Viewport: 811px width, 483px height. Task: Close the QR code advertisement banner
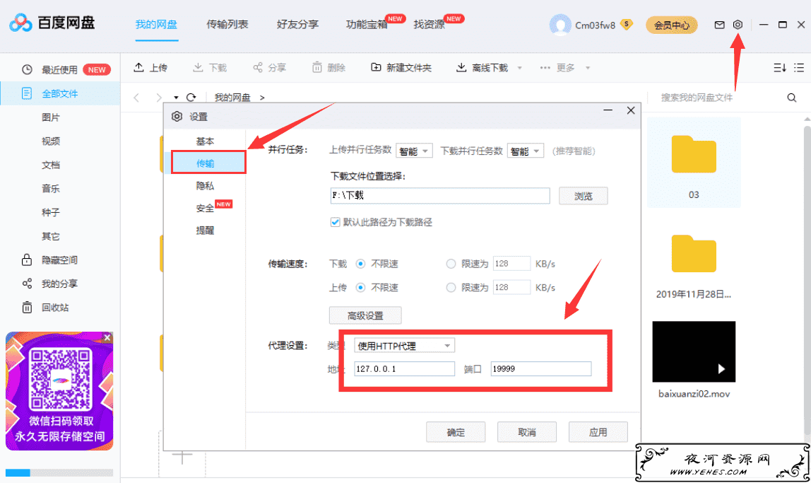[x=107, y=337]
